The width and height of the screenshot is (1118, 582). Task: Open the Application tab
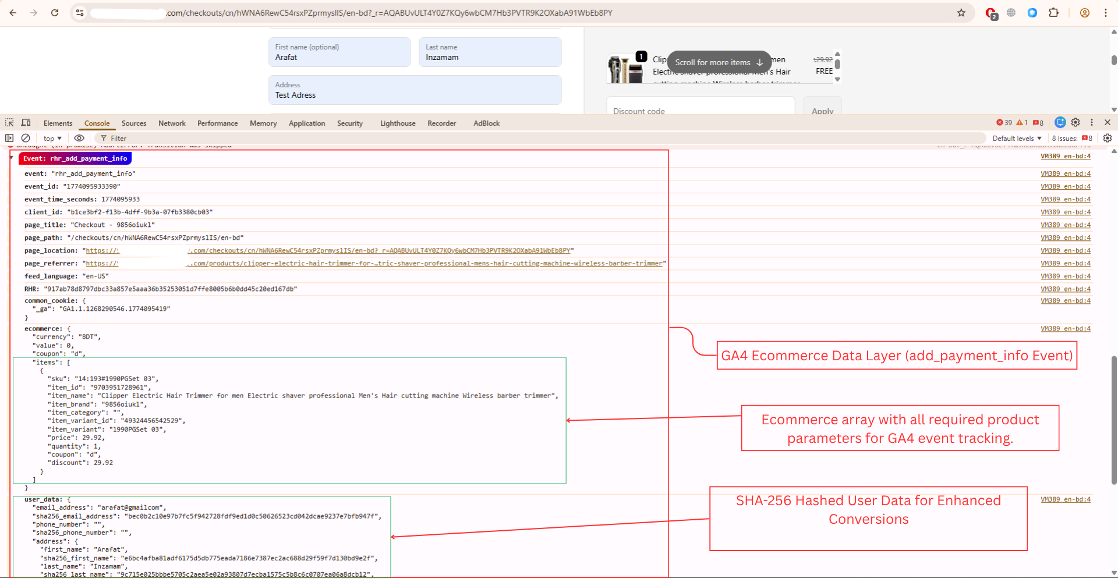coord(307,123)
